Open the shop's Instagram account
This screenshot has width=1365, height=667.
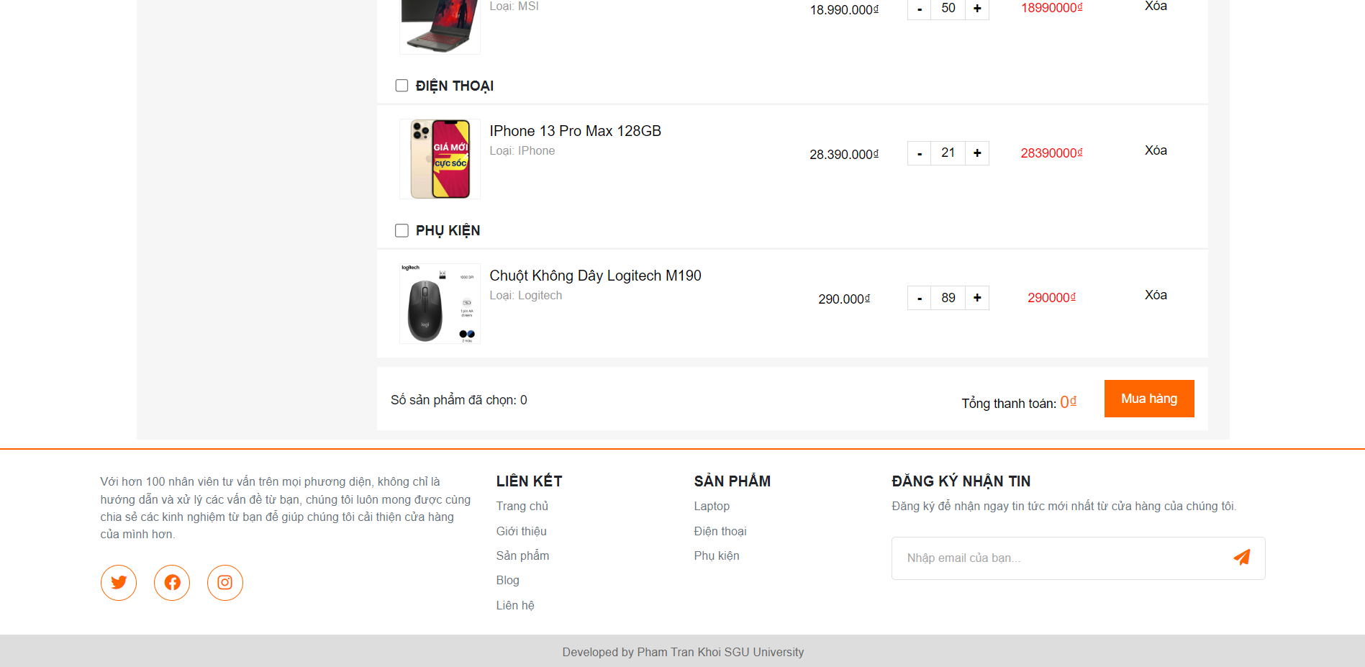click(225, 583)
